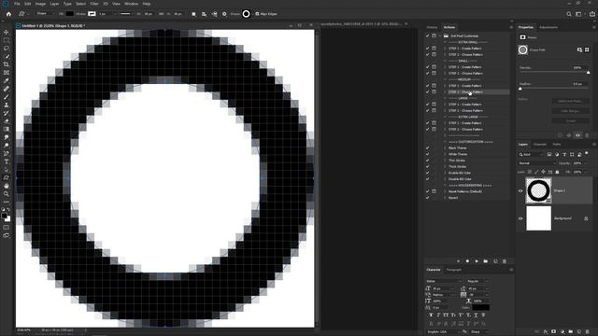Open path operations in options bar
This screenshot has height=336, width=598.
tap(193, 14)
